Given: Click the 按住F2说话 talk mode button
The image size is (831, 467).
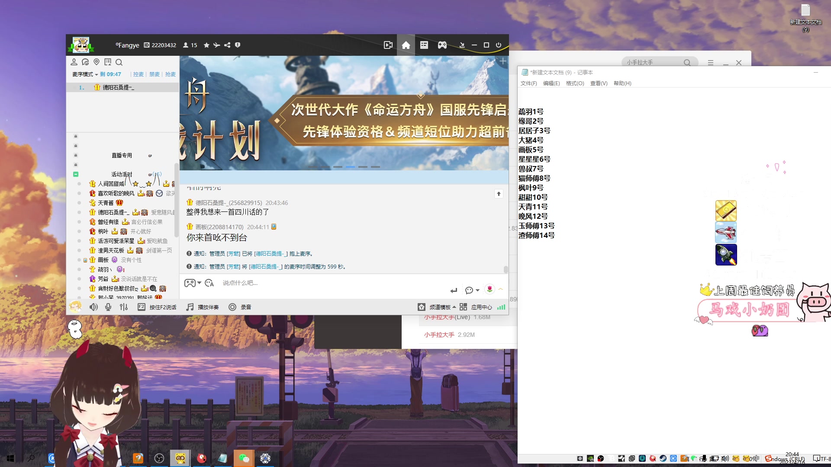Looking at the screenshot, I should tap(157, 307).
